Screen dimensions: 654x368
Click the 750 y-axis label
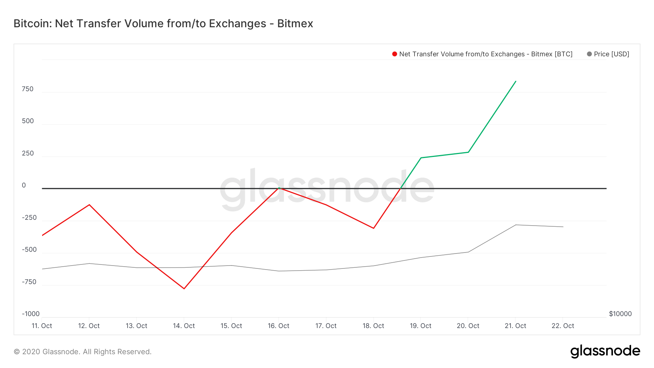pyautogui.click(x=28, y=89)
